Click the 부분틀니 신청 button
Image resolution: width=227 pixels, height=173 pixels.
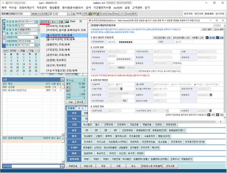tap(198, 38)
